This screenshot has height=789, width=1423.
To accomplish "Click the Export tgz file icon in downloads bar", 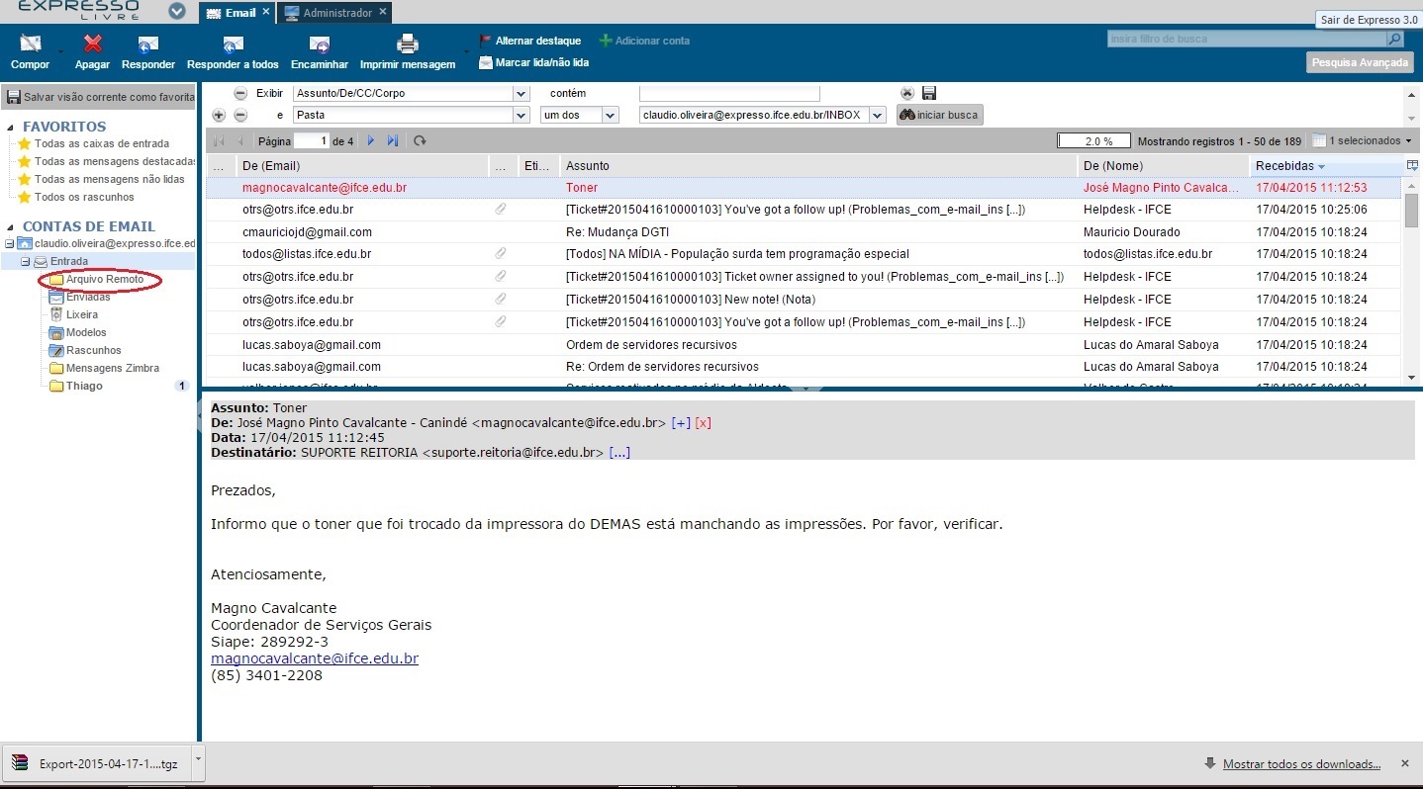I will pos(21,763).
